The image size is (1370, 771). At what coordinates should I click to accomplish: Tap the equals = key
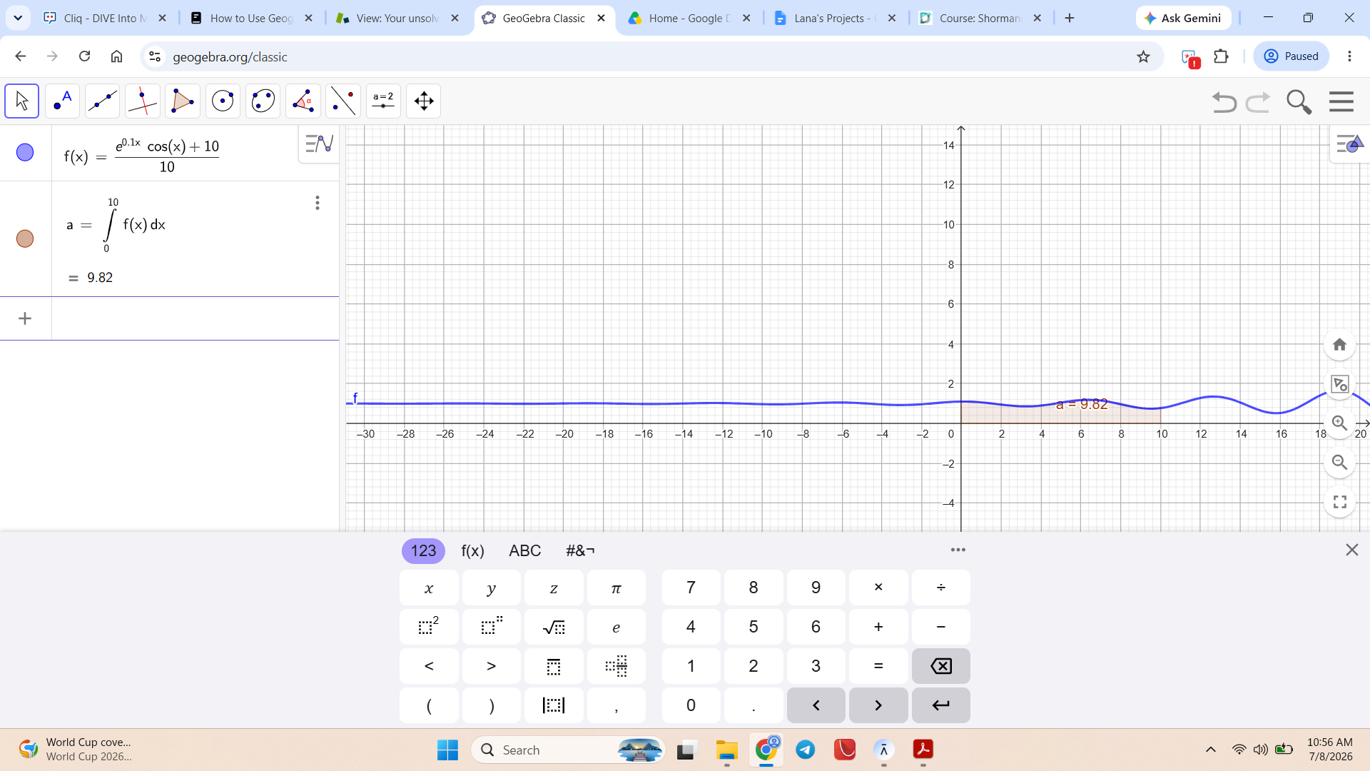(x=878, y=666)
